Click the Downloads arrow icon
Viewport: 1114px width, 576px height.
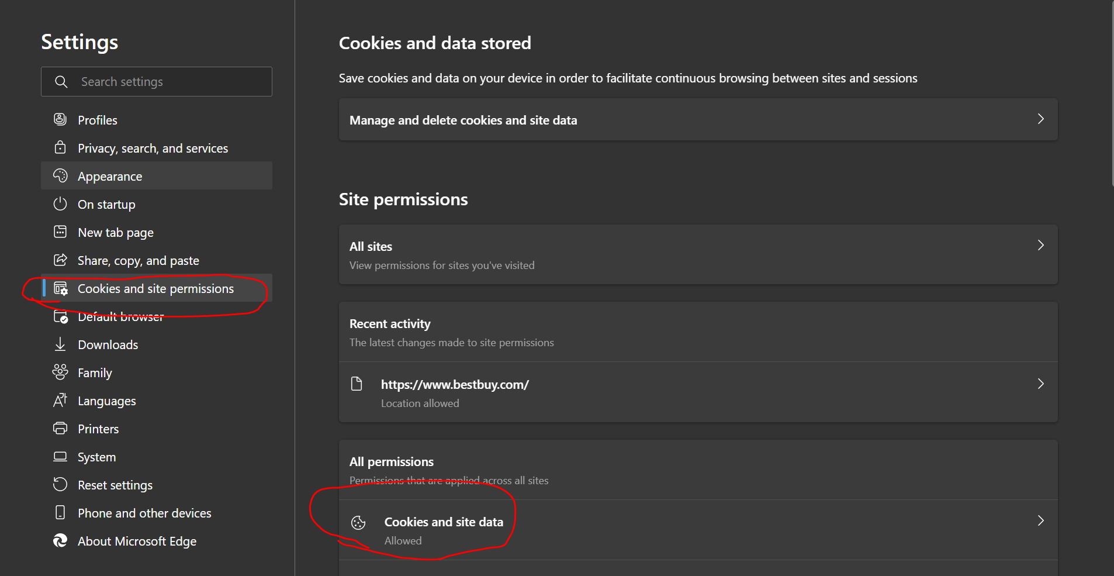(60, 344)
